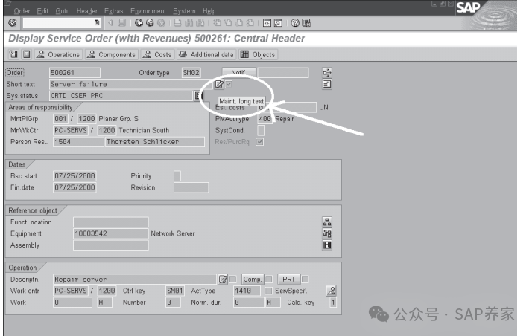Click the Costs button

point(157,54)
